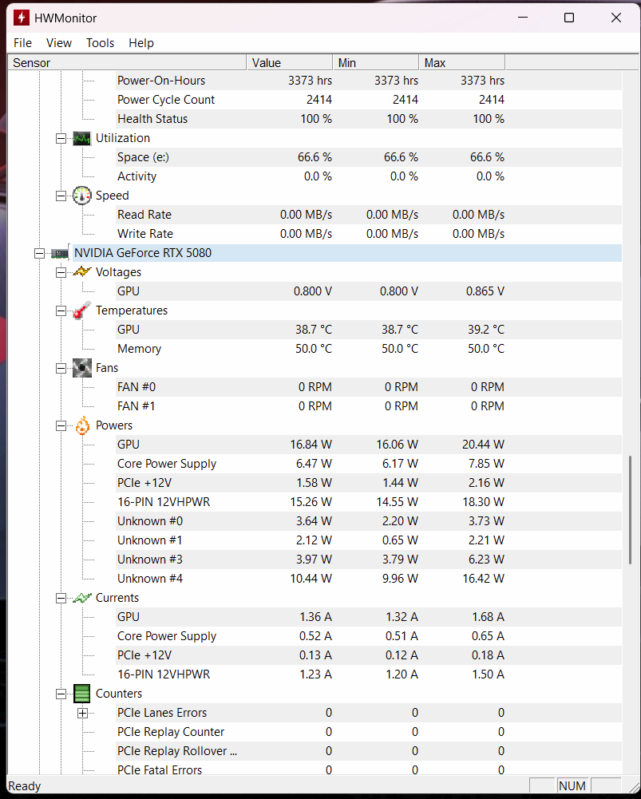The image size is (641, 799).
Task: Click the NVIDIA GeForce RTX 5080 card icon
Action: click(60, 253)
